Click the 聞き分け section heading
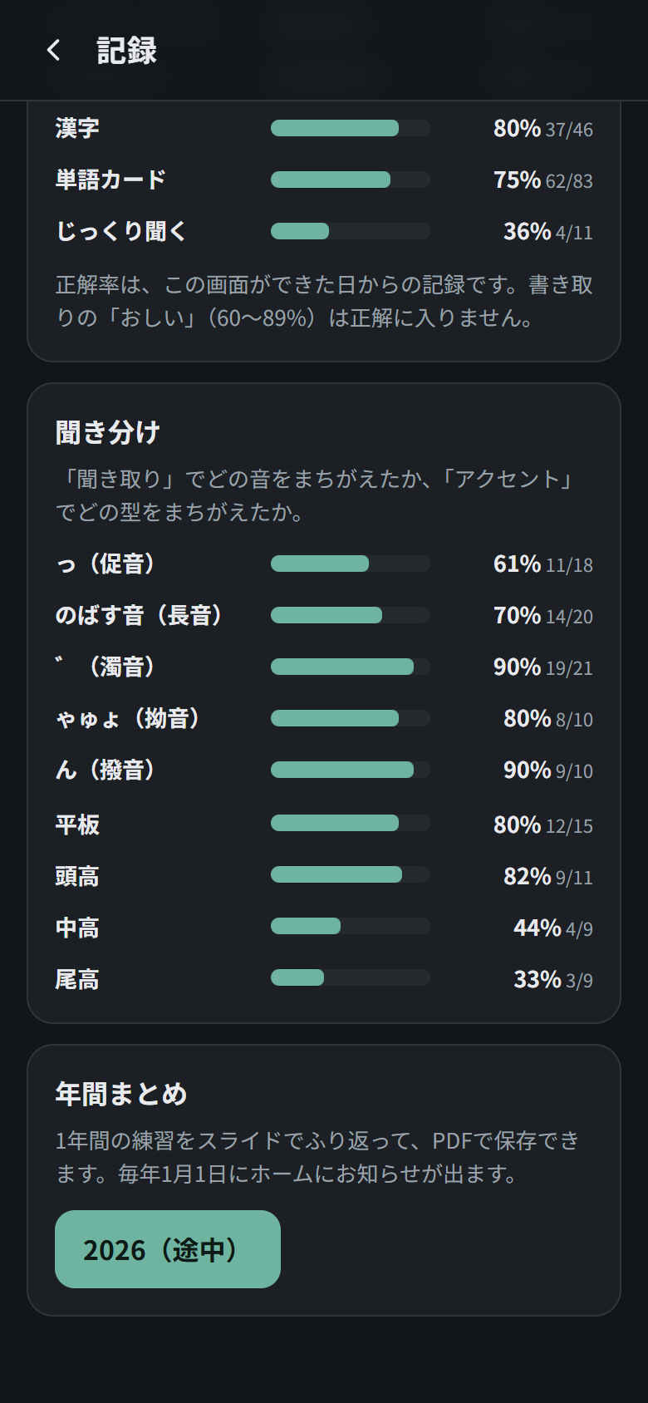648x1403 pixels. (x=107, y=432)
